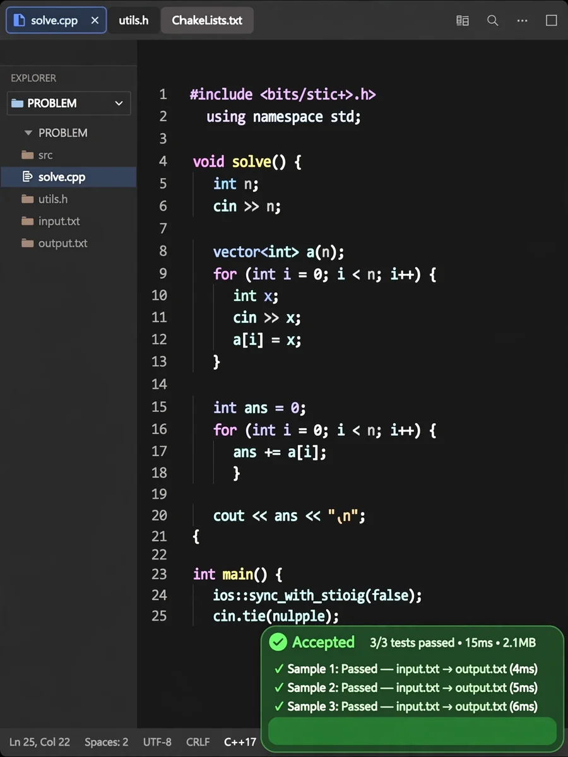Image resolution: width=568 pixels, height=757 pixels.
Task: Open Sample 3 passed result row
Action: pyautogui.click(x=406, y=707)
